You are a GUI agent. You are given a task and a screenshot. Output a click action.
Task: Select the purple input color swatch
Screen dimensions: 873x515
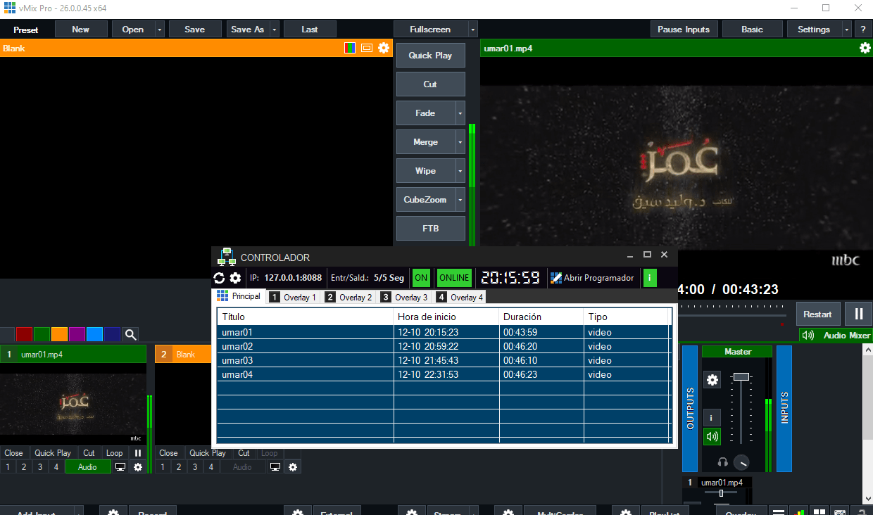[77, 335]
